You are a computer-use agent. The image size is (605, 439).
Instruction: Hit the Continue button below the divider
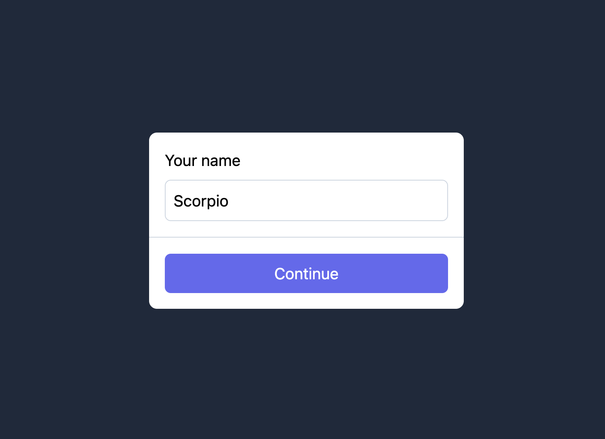(306, 273)
